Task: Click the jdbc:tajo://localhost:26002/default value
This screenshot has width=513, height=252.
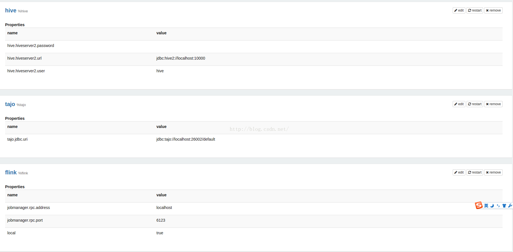Action: click(186, 139)
